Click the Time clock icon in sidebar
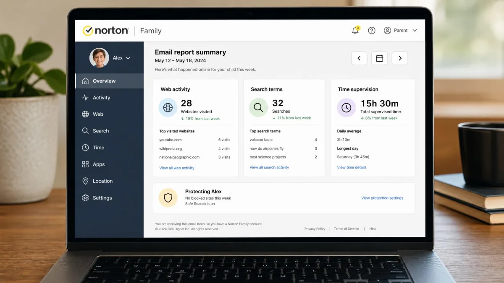The width and height of the screenshot is (504, 283). 85,148
